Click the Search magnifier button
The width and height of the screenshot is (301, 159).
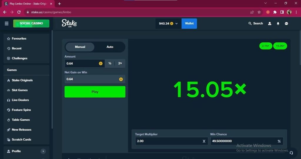(255, 23)
